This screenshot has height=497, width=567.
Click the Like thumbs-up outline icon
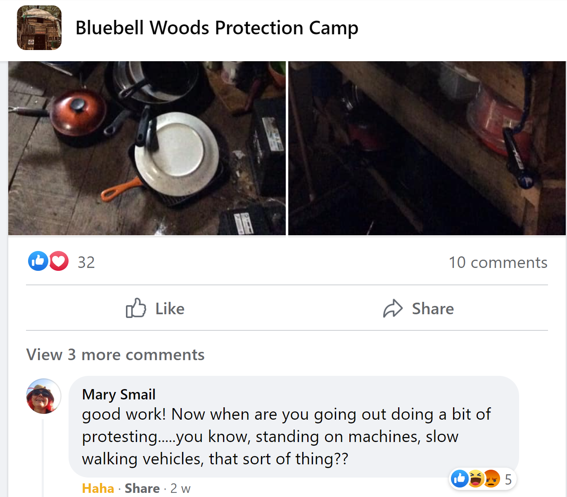point(136,308)
